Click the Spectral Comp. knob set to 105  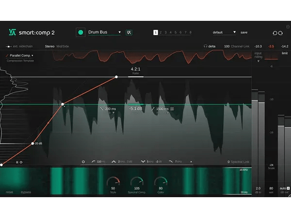[x=137, y=182]
